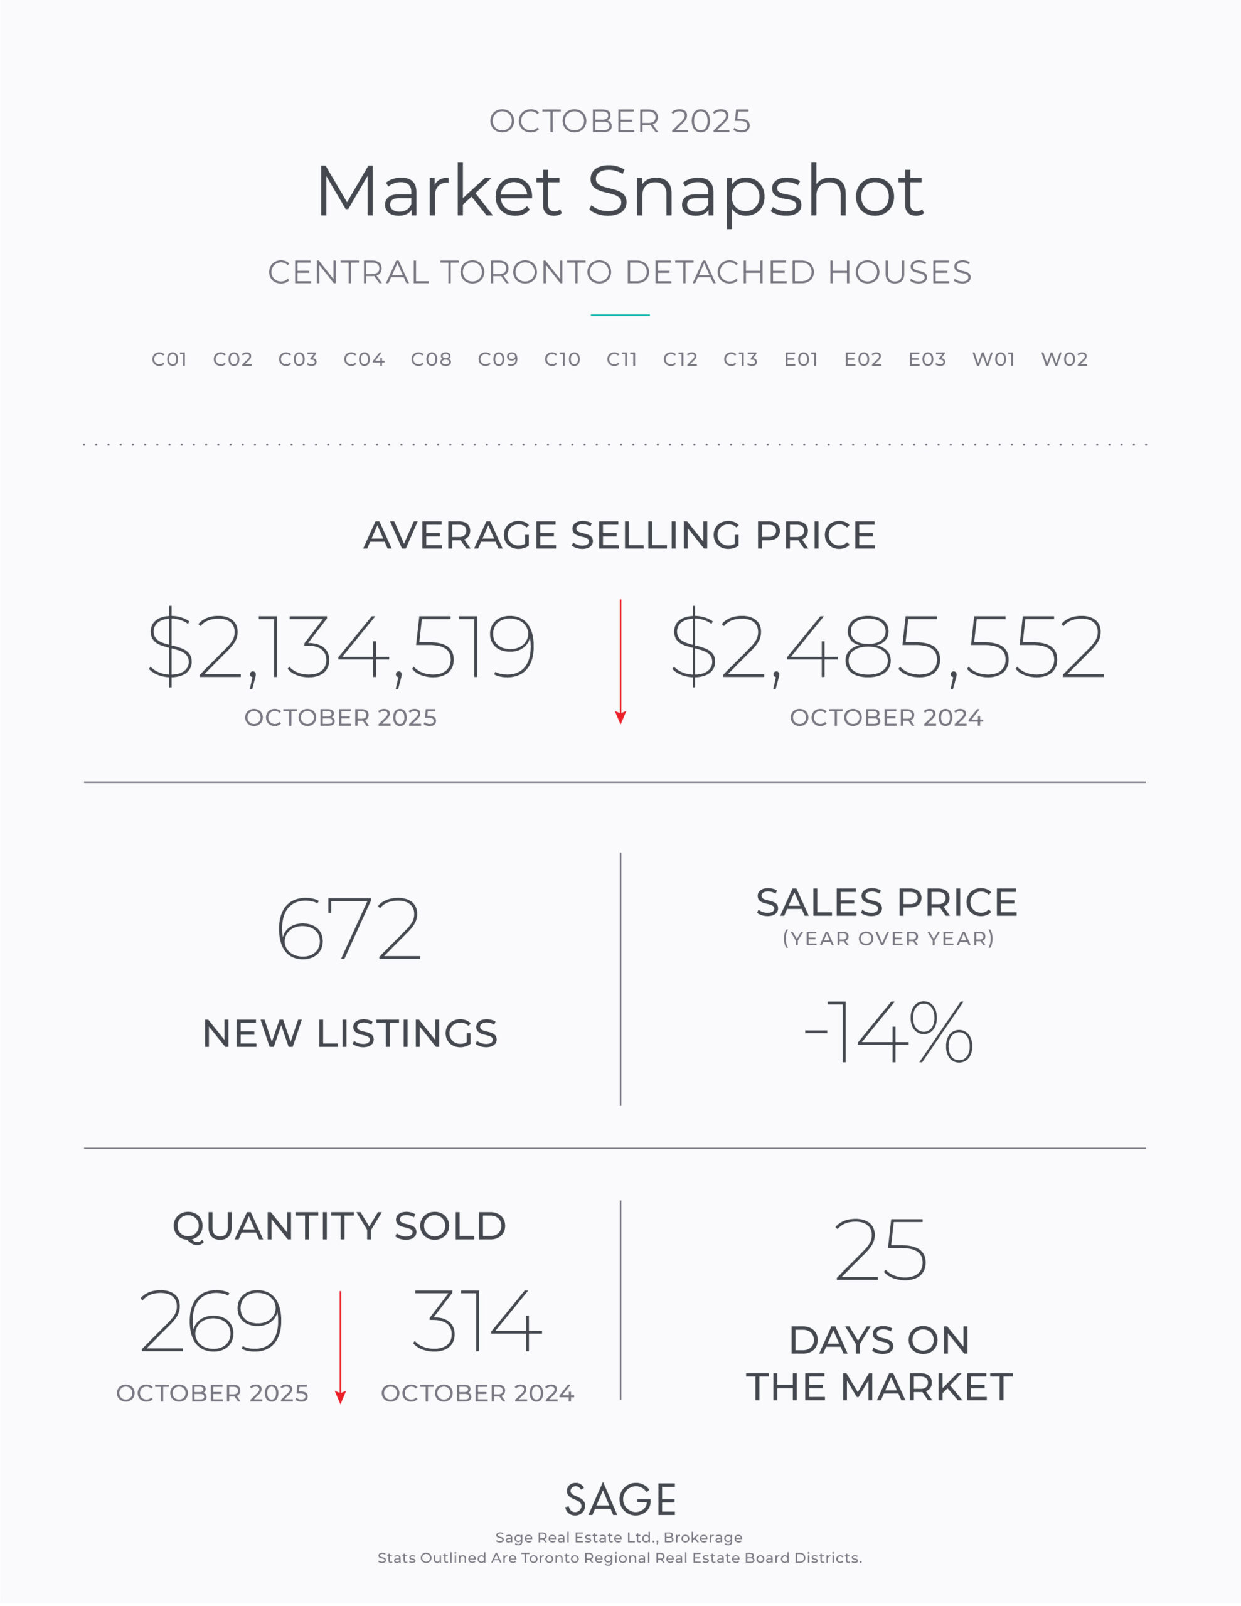1241x1606 pixels.
Task: Choose the C11 district label
Action: pyautogui.click(x=622, y=359)
